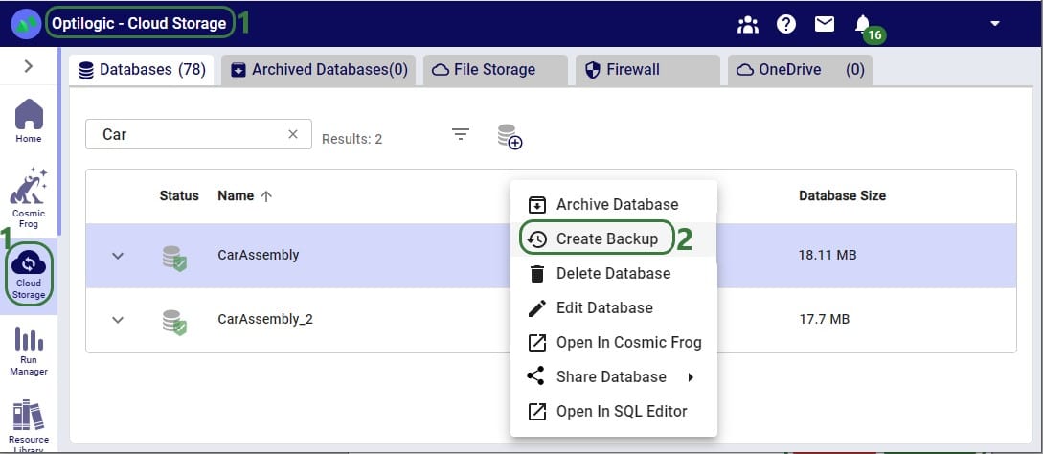Open Cosmic Frog from sidebar
Viewport: 1043px width, 454px height.
[x=29, y=197]
